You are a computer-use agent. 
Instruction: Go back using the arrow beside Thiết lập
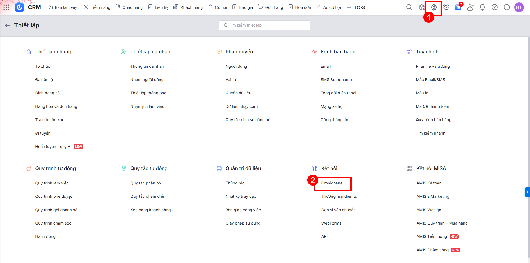point(7,25)
